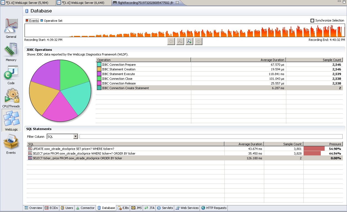Switch to the EJBs tab
The height and width of the screenshot is (212, 347).
click(x=123, y=208)
